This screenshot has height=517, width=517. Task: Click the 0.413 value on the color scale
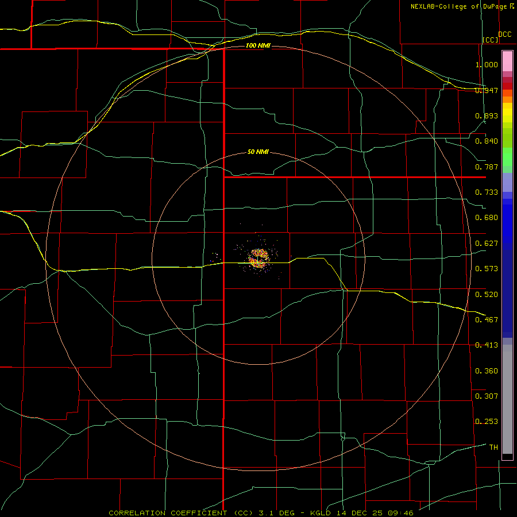(x=487, y=345)
